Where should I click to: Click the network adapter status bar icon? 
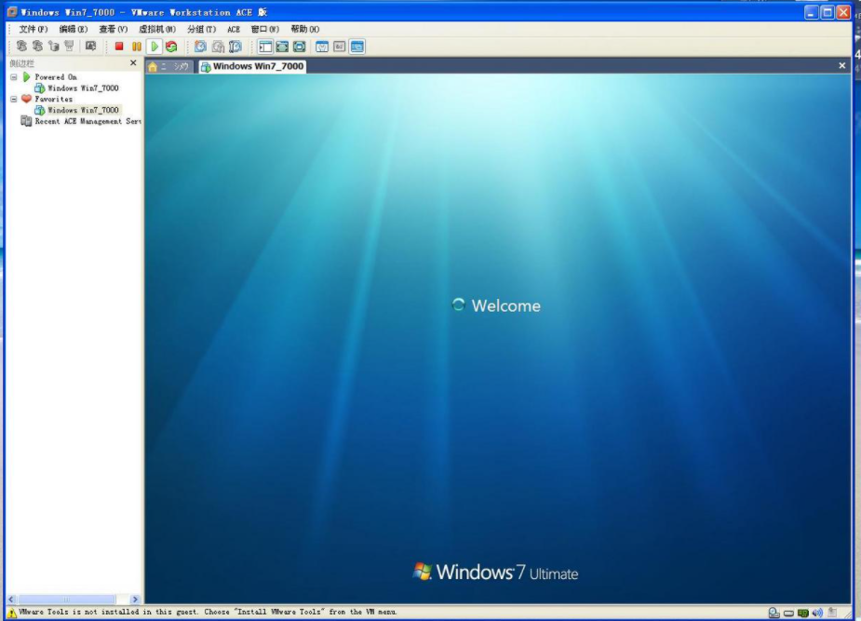pos(802,613)
